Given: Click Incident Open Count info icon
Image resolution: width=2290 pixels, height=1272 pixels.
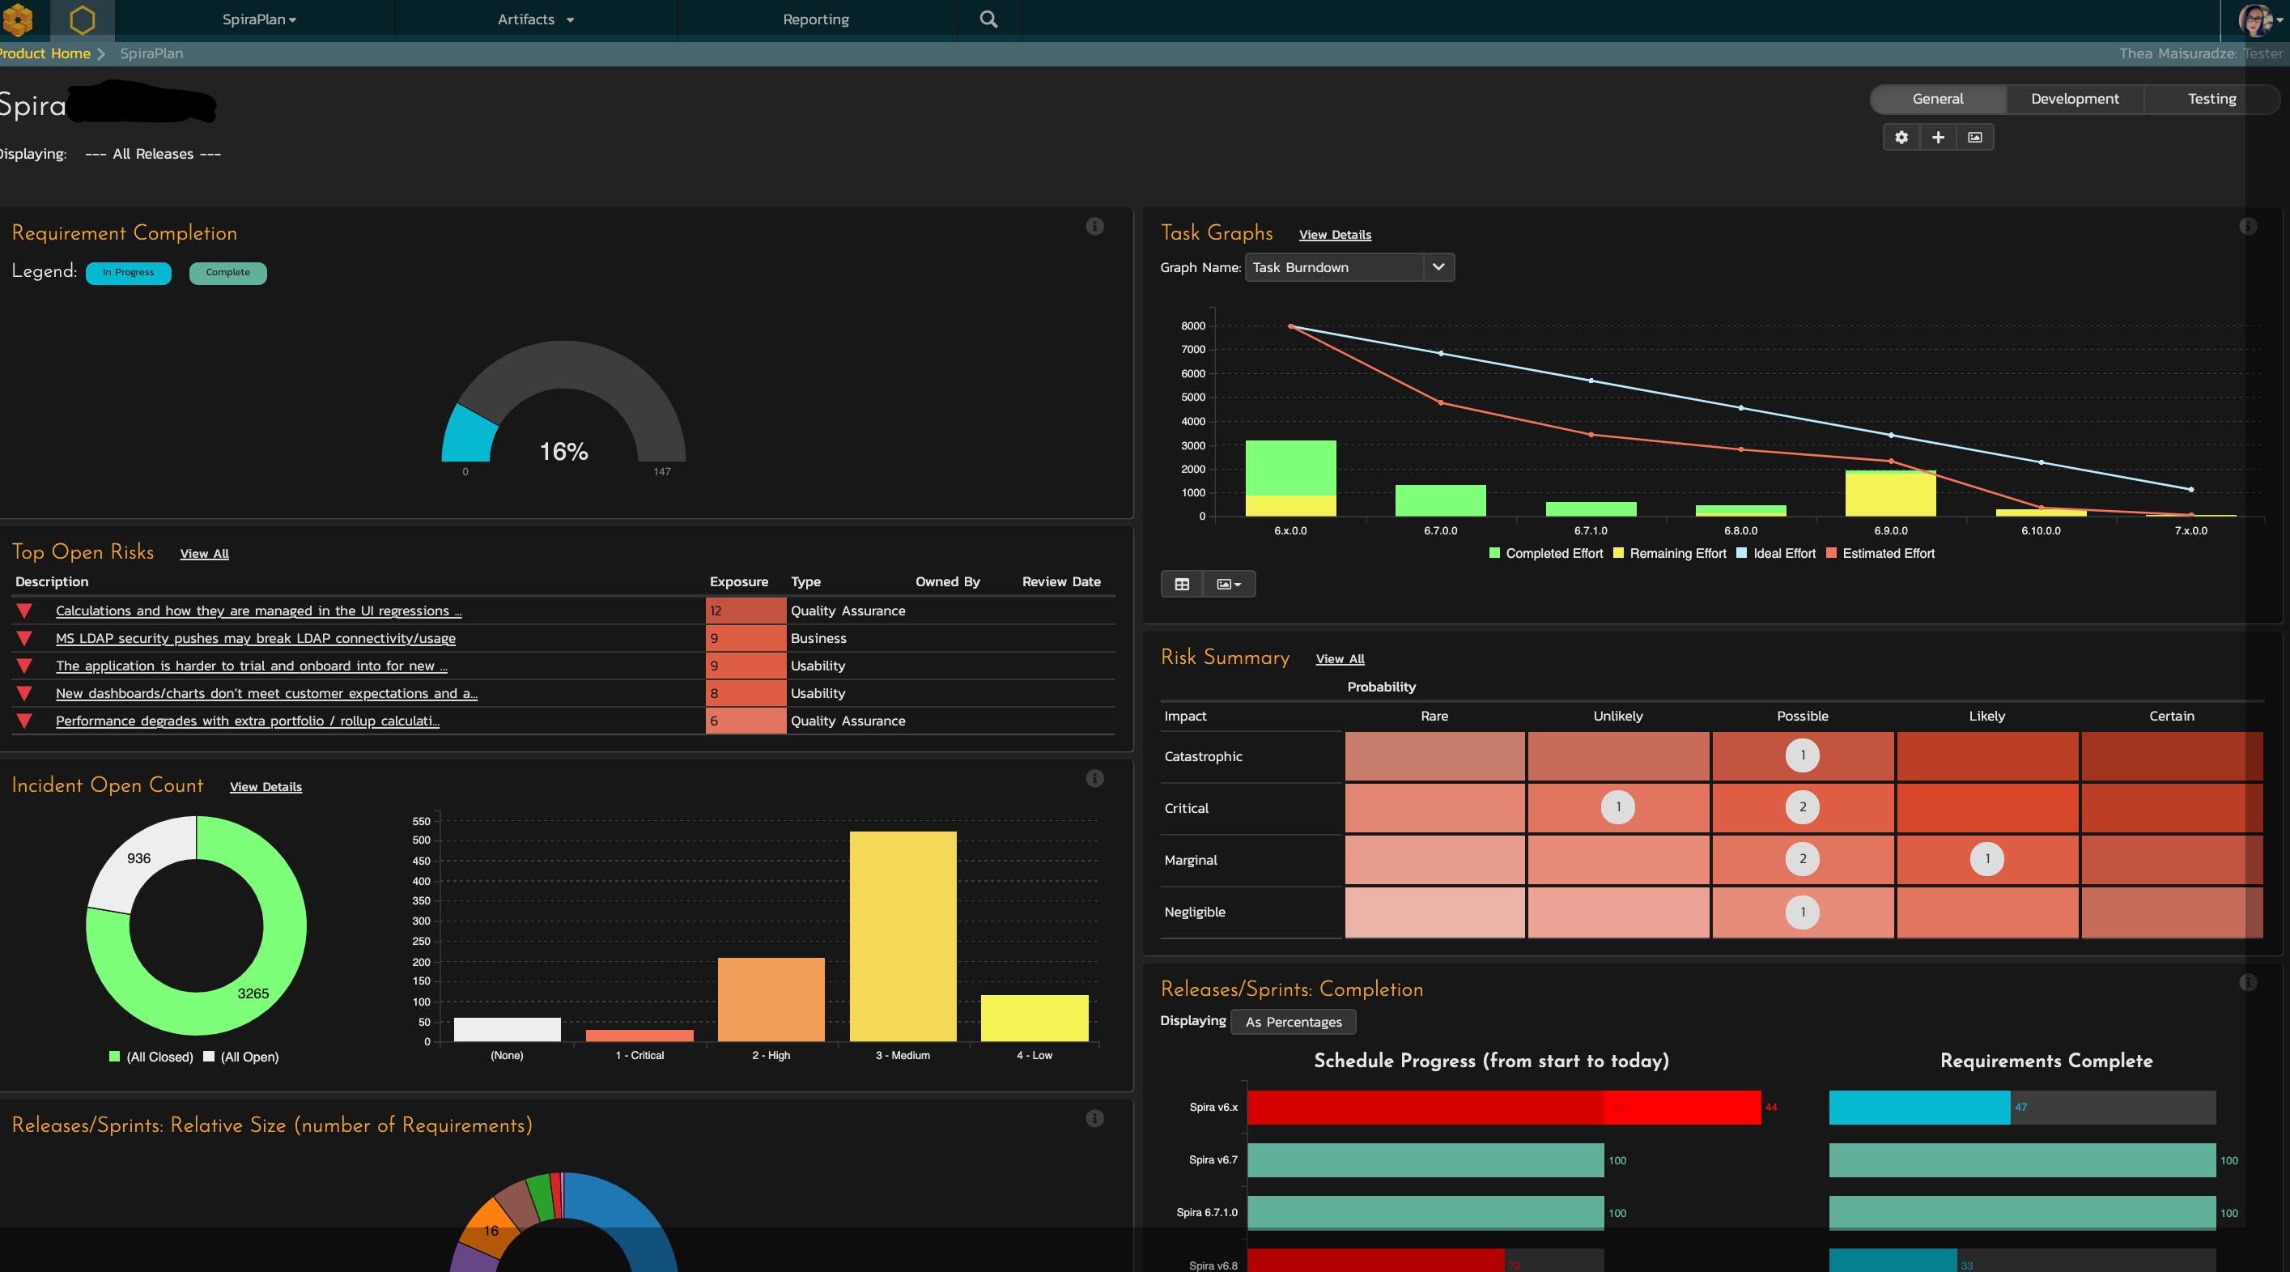Looking at the screenshot, I should click(1094, 779).
